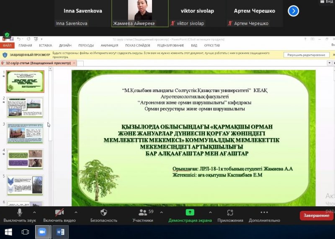Click the red Завершение button
The height and width of the screenshot is (239, 335).
click(317, 216)
